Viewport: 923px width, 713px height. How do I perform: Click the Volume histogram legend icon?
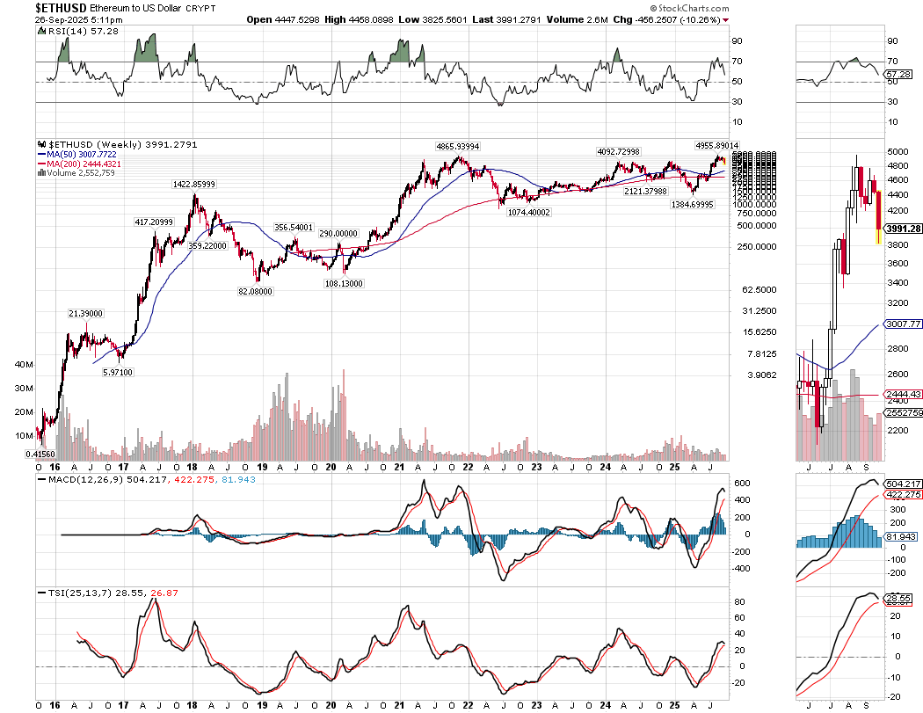click(40, 173)
